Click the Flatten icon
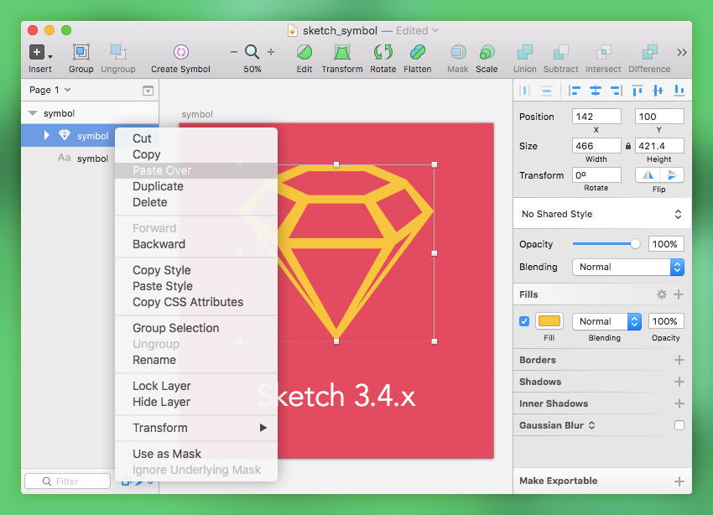Image resolution: width=713 pixels, height=515 pixels. [x=417, y=52]
